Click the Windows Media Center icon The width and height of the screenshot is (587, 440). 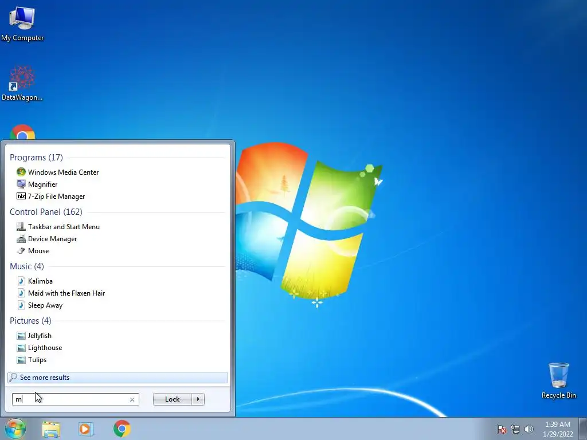(21, 172)
